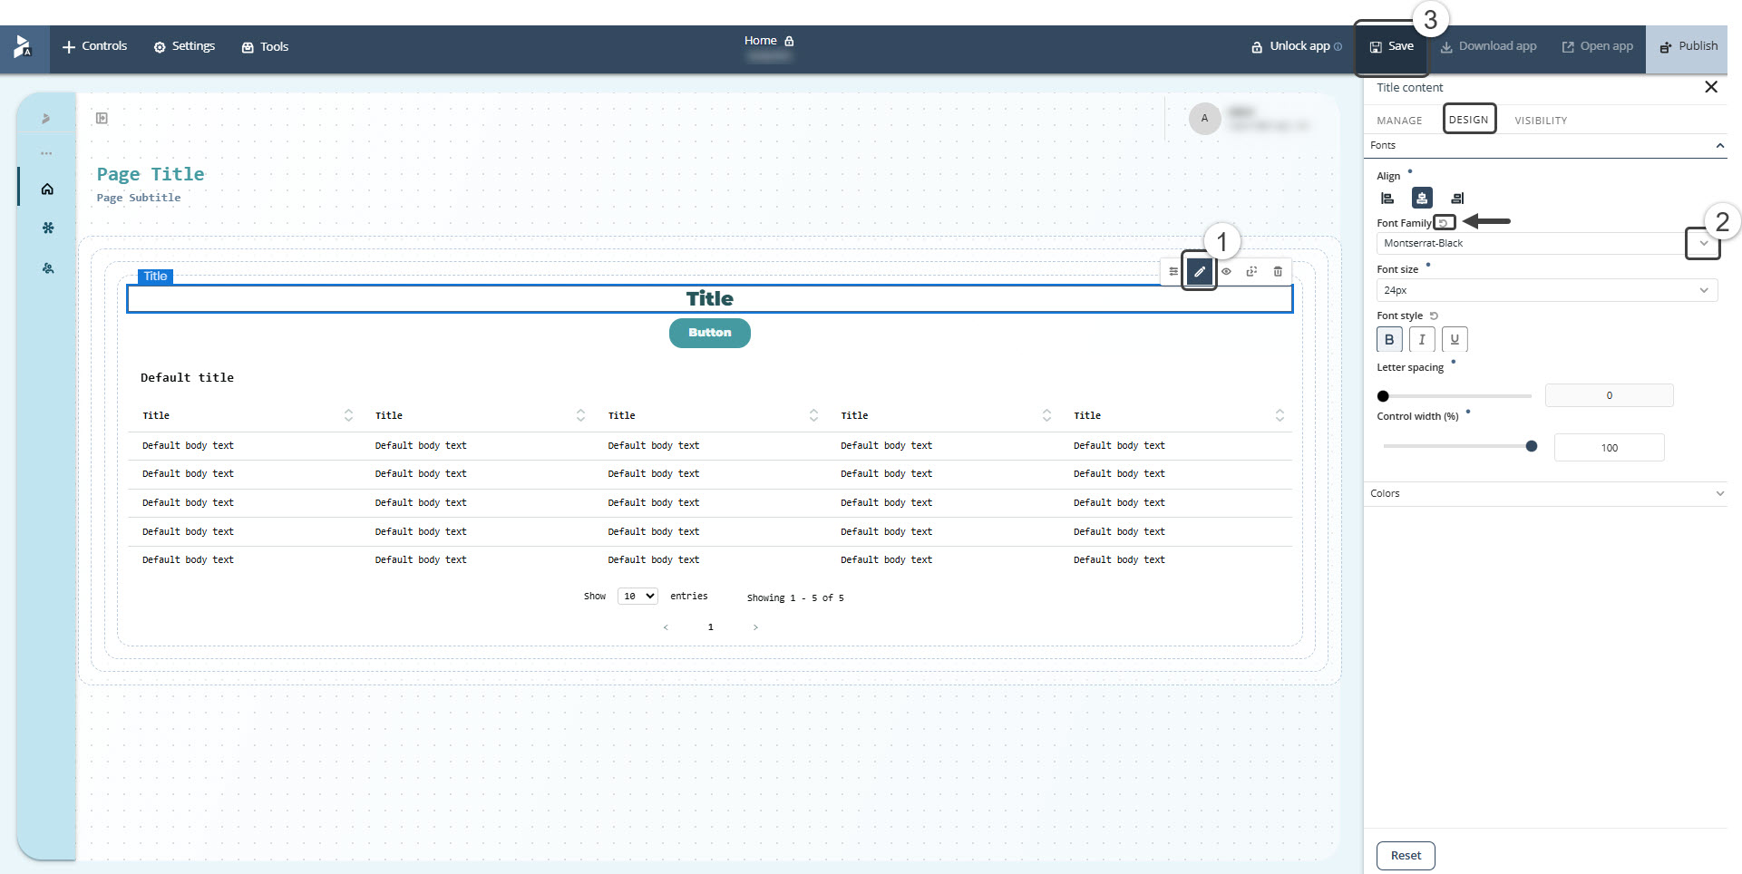The width and height of the screenshot is (1742, 874).
Task: Reset Font Family with the revert icon
Action: [1444, 222]
